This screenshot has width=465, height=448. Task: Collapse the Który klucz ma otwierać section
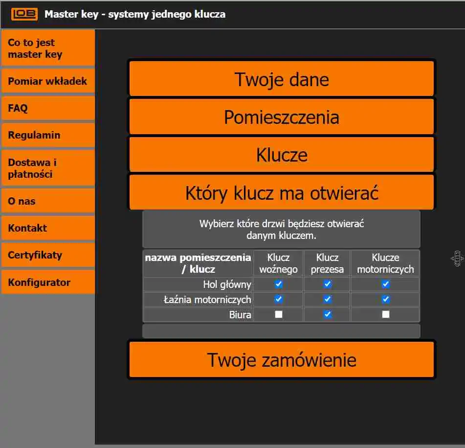click(282, 192)
